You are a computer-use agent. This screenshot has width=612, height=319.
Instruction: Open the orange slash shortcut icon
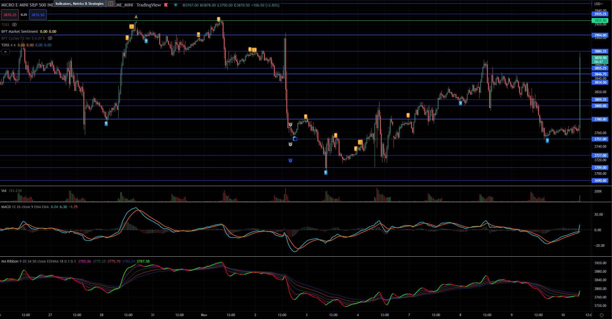click(111, 4)
